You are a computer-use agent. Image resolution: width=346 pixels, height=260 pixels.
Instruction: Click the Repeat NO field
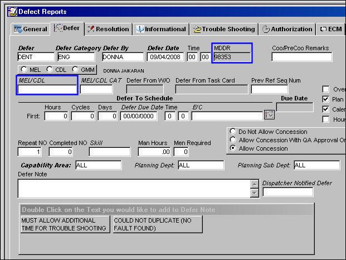pyautogui.click(x=30, y=152)
